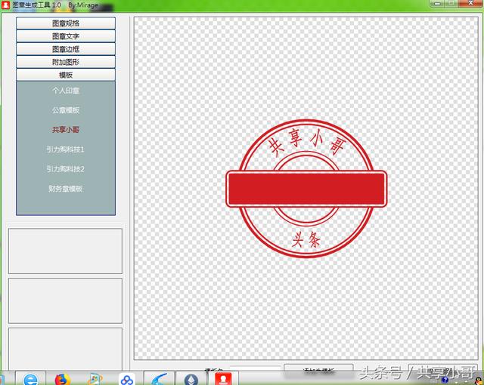Select the 个人印章 template
Viewport: 484px width, 385px height.
pyautogui.click(x=66, y=91)
